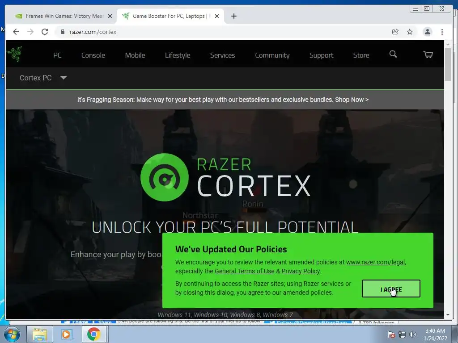
Task: Open the Lifestyle menu
Action: (178, 55)
